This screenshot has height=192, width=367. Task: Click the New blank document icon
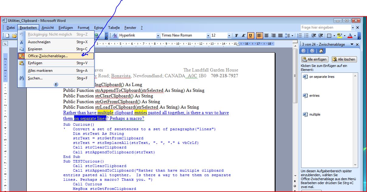(8, 36)
